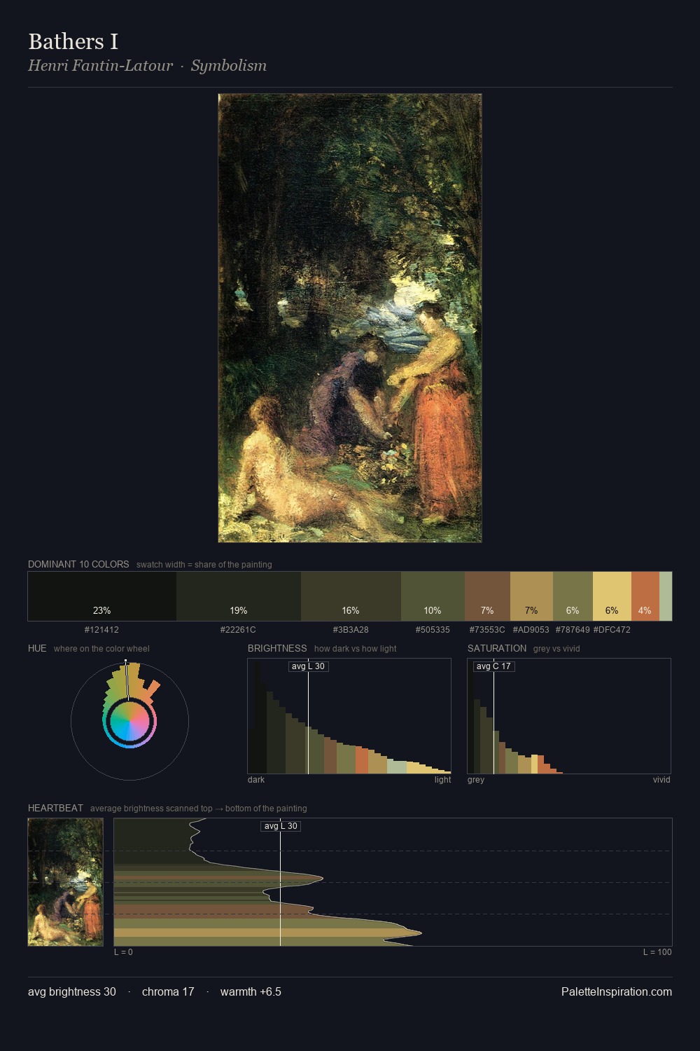
Task: Select the #121412 near-black swatch at 23%
Action: tap(102, 596)
